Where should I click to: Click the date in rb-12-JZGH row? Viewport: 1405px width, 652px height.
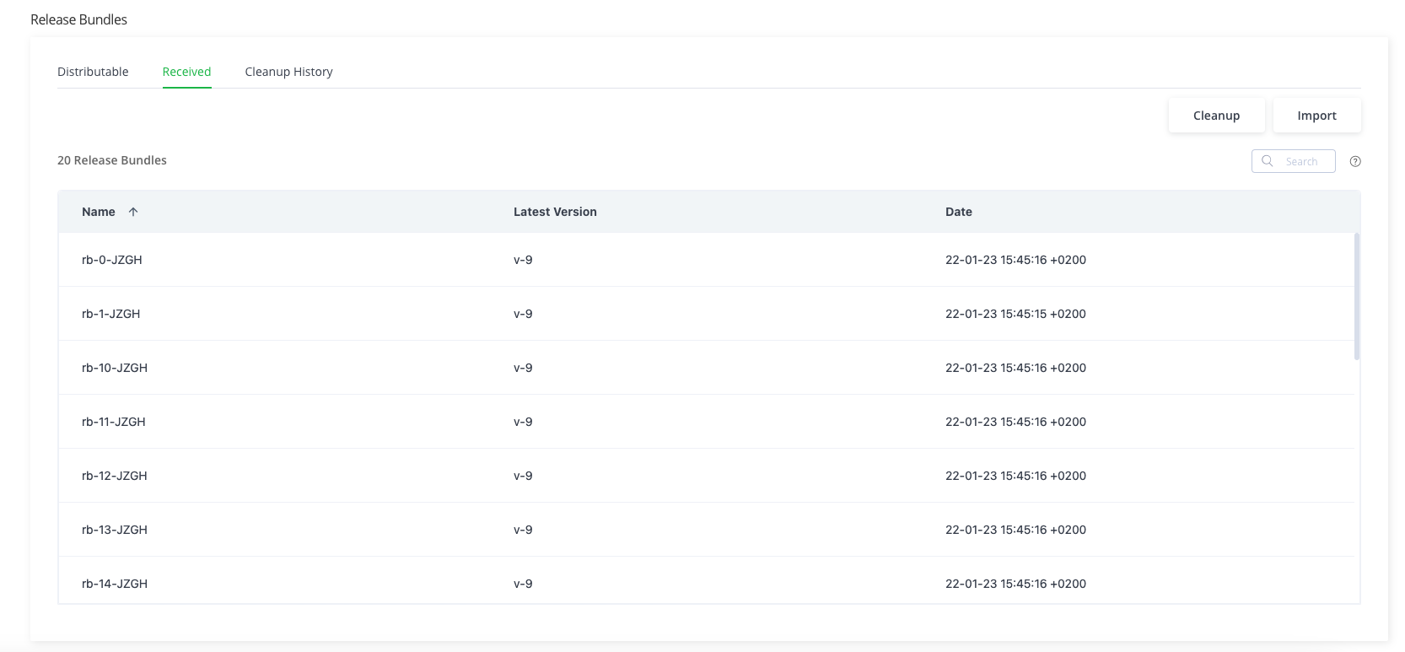pos(1015,476)
